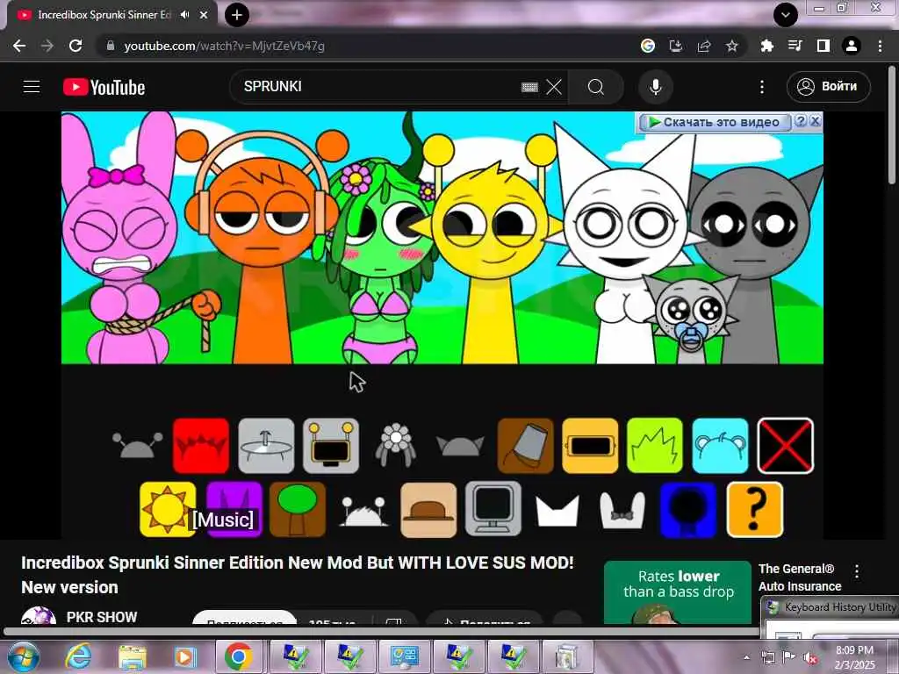
Task: Select the tan bowler hat icon
Action: coord(428,509)
